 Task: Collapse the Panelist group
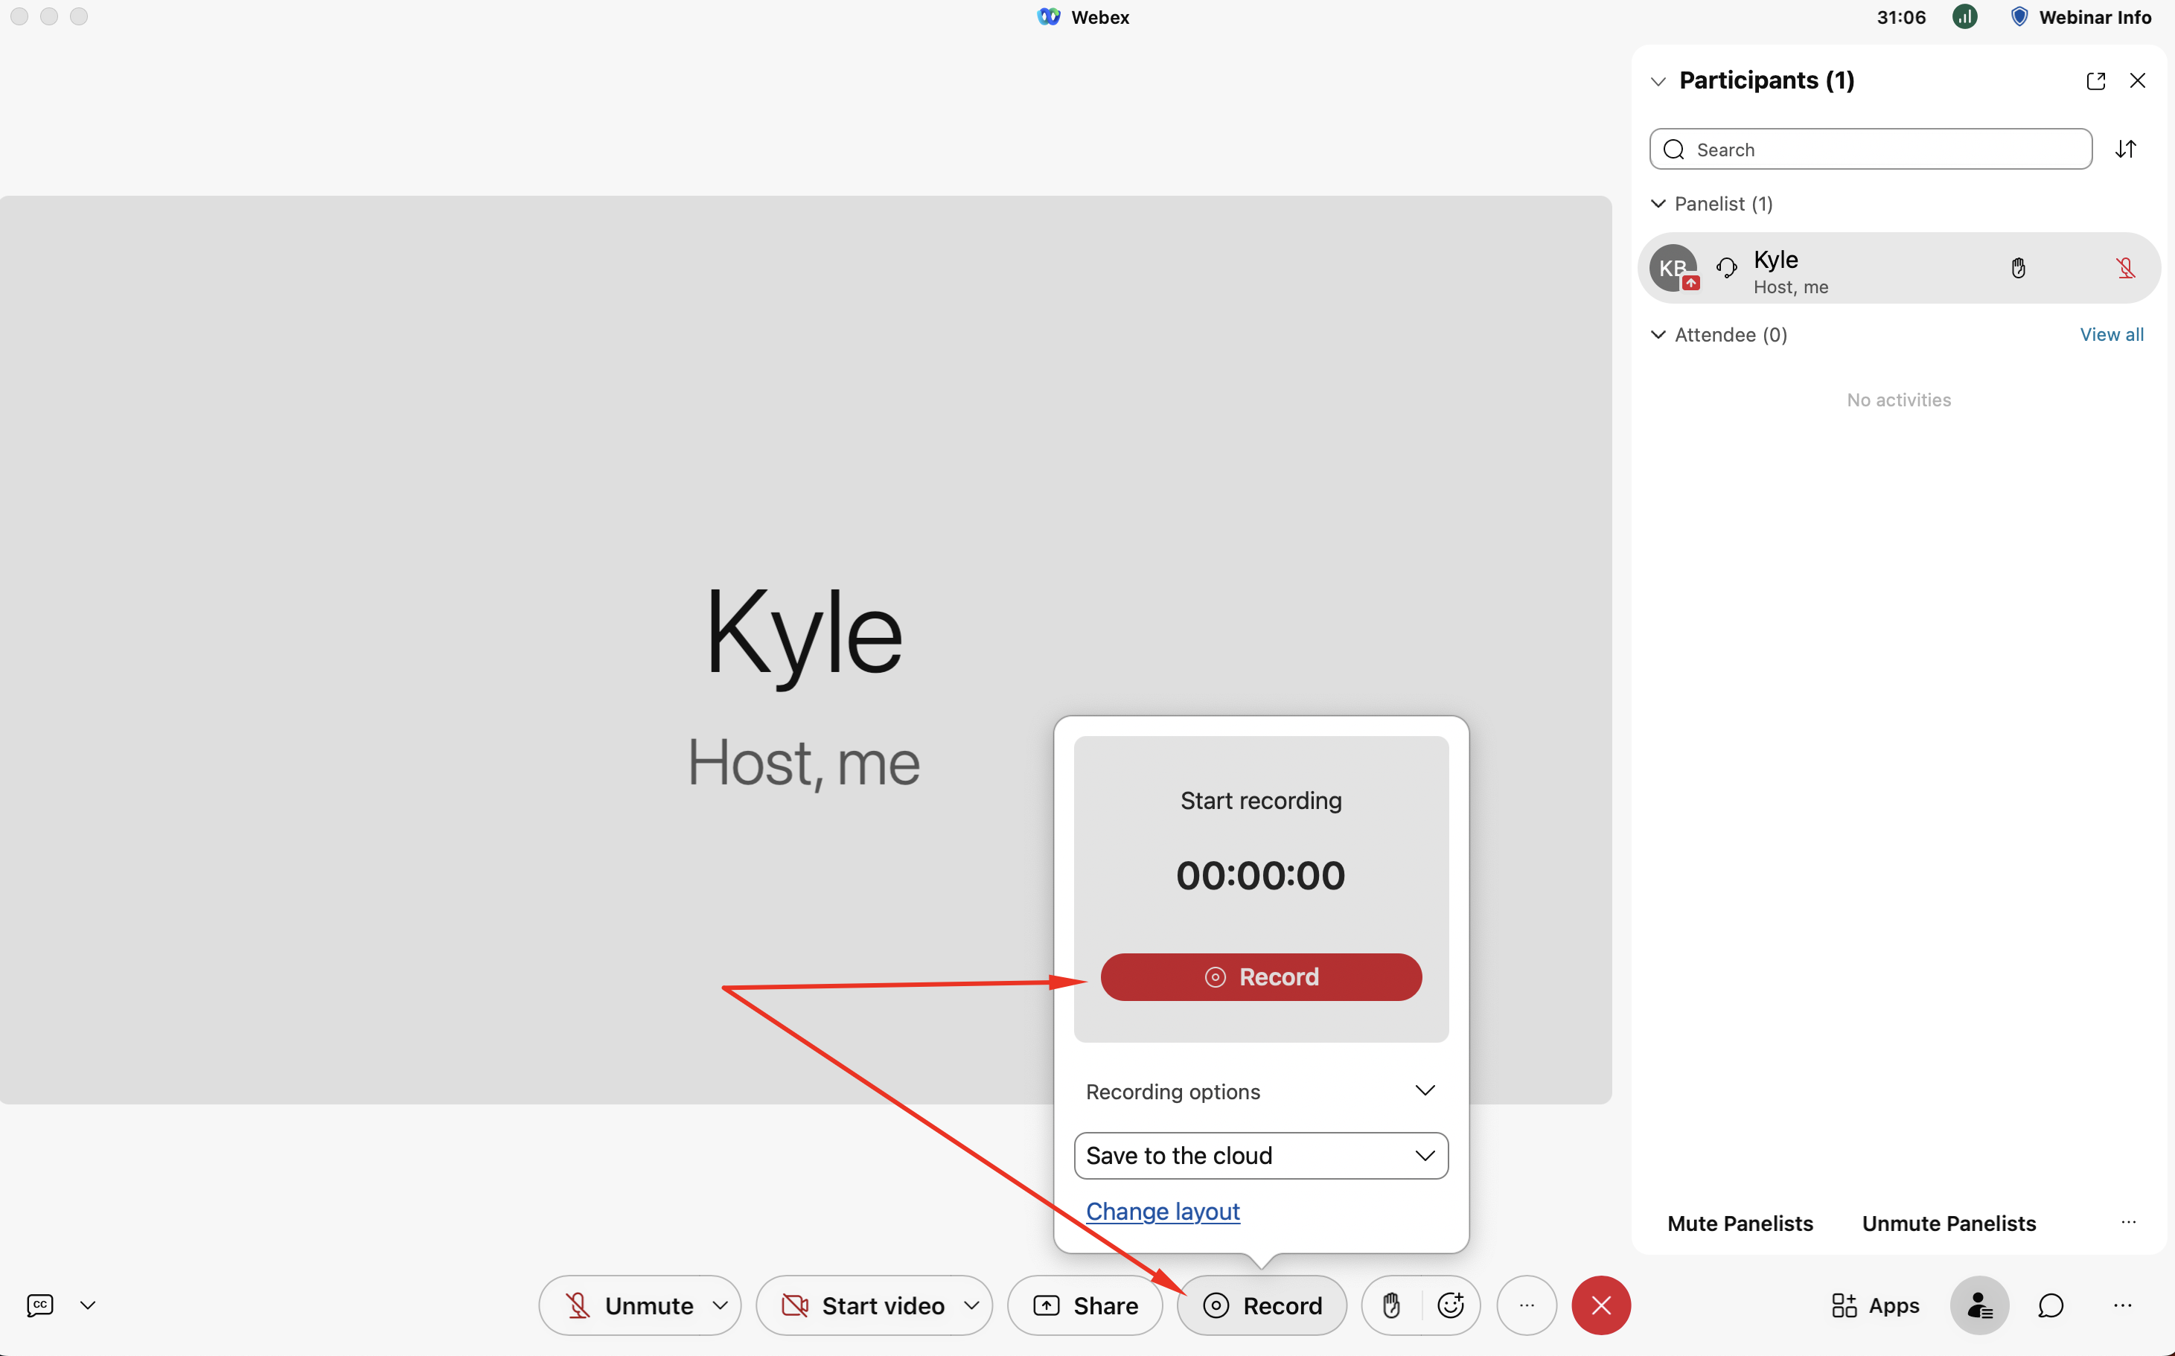(x=1658, y=204)
